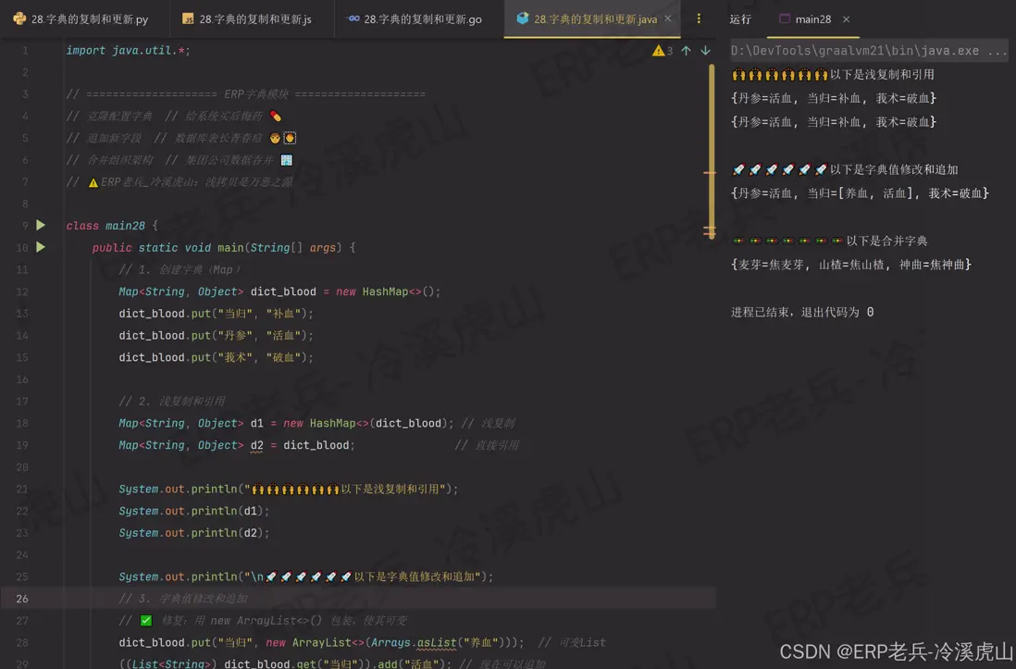The width and height of the screenshot is (1016, 669).
Task: Click dict_blood.put("丹参", "活血") line
Action: click(x=216, y=336)
